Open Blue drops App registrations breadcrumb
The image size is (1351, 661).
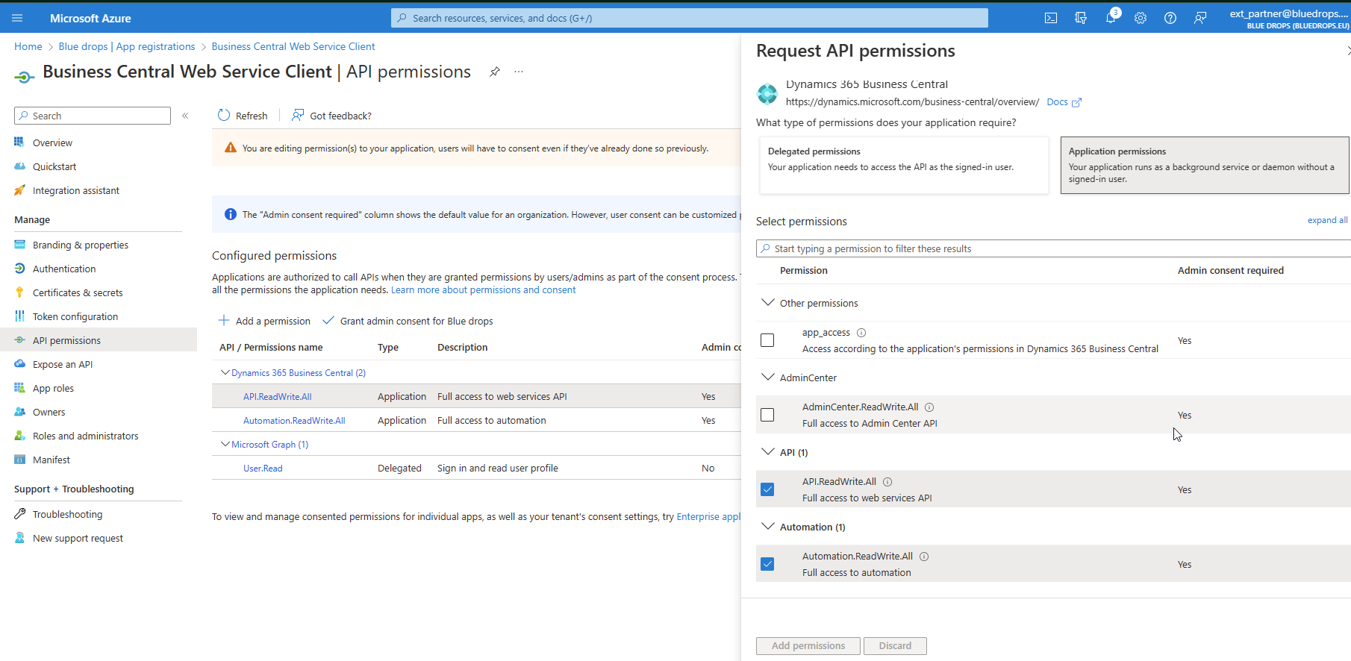(x=127, y=46)
